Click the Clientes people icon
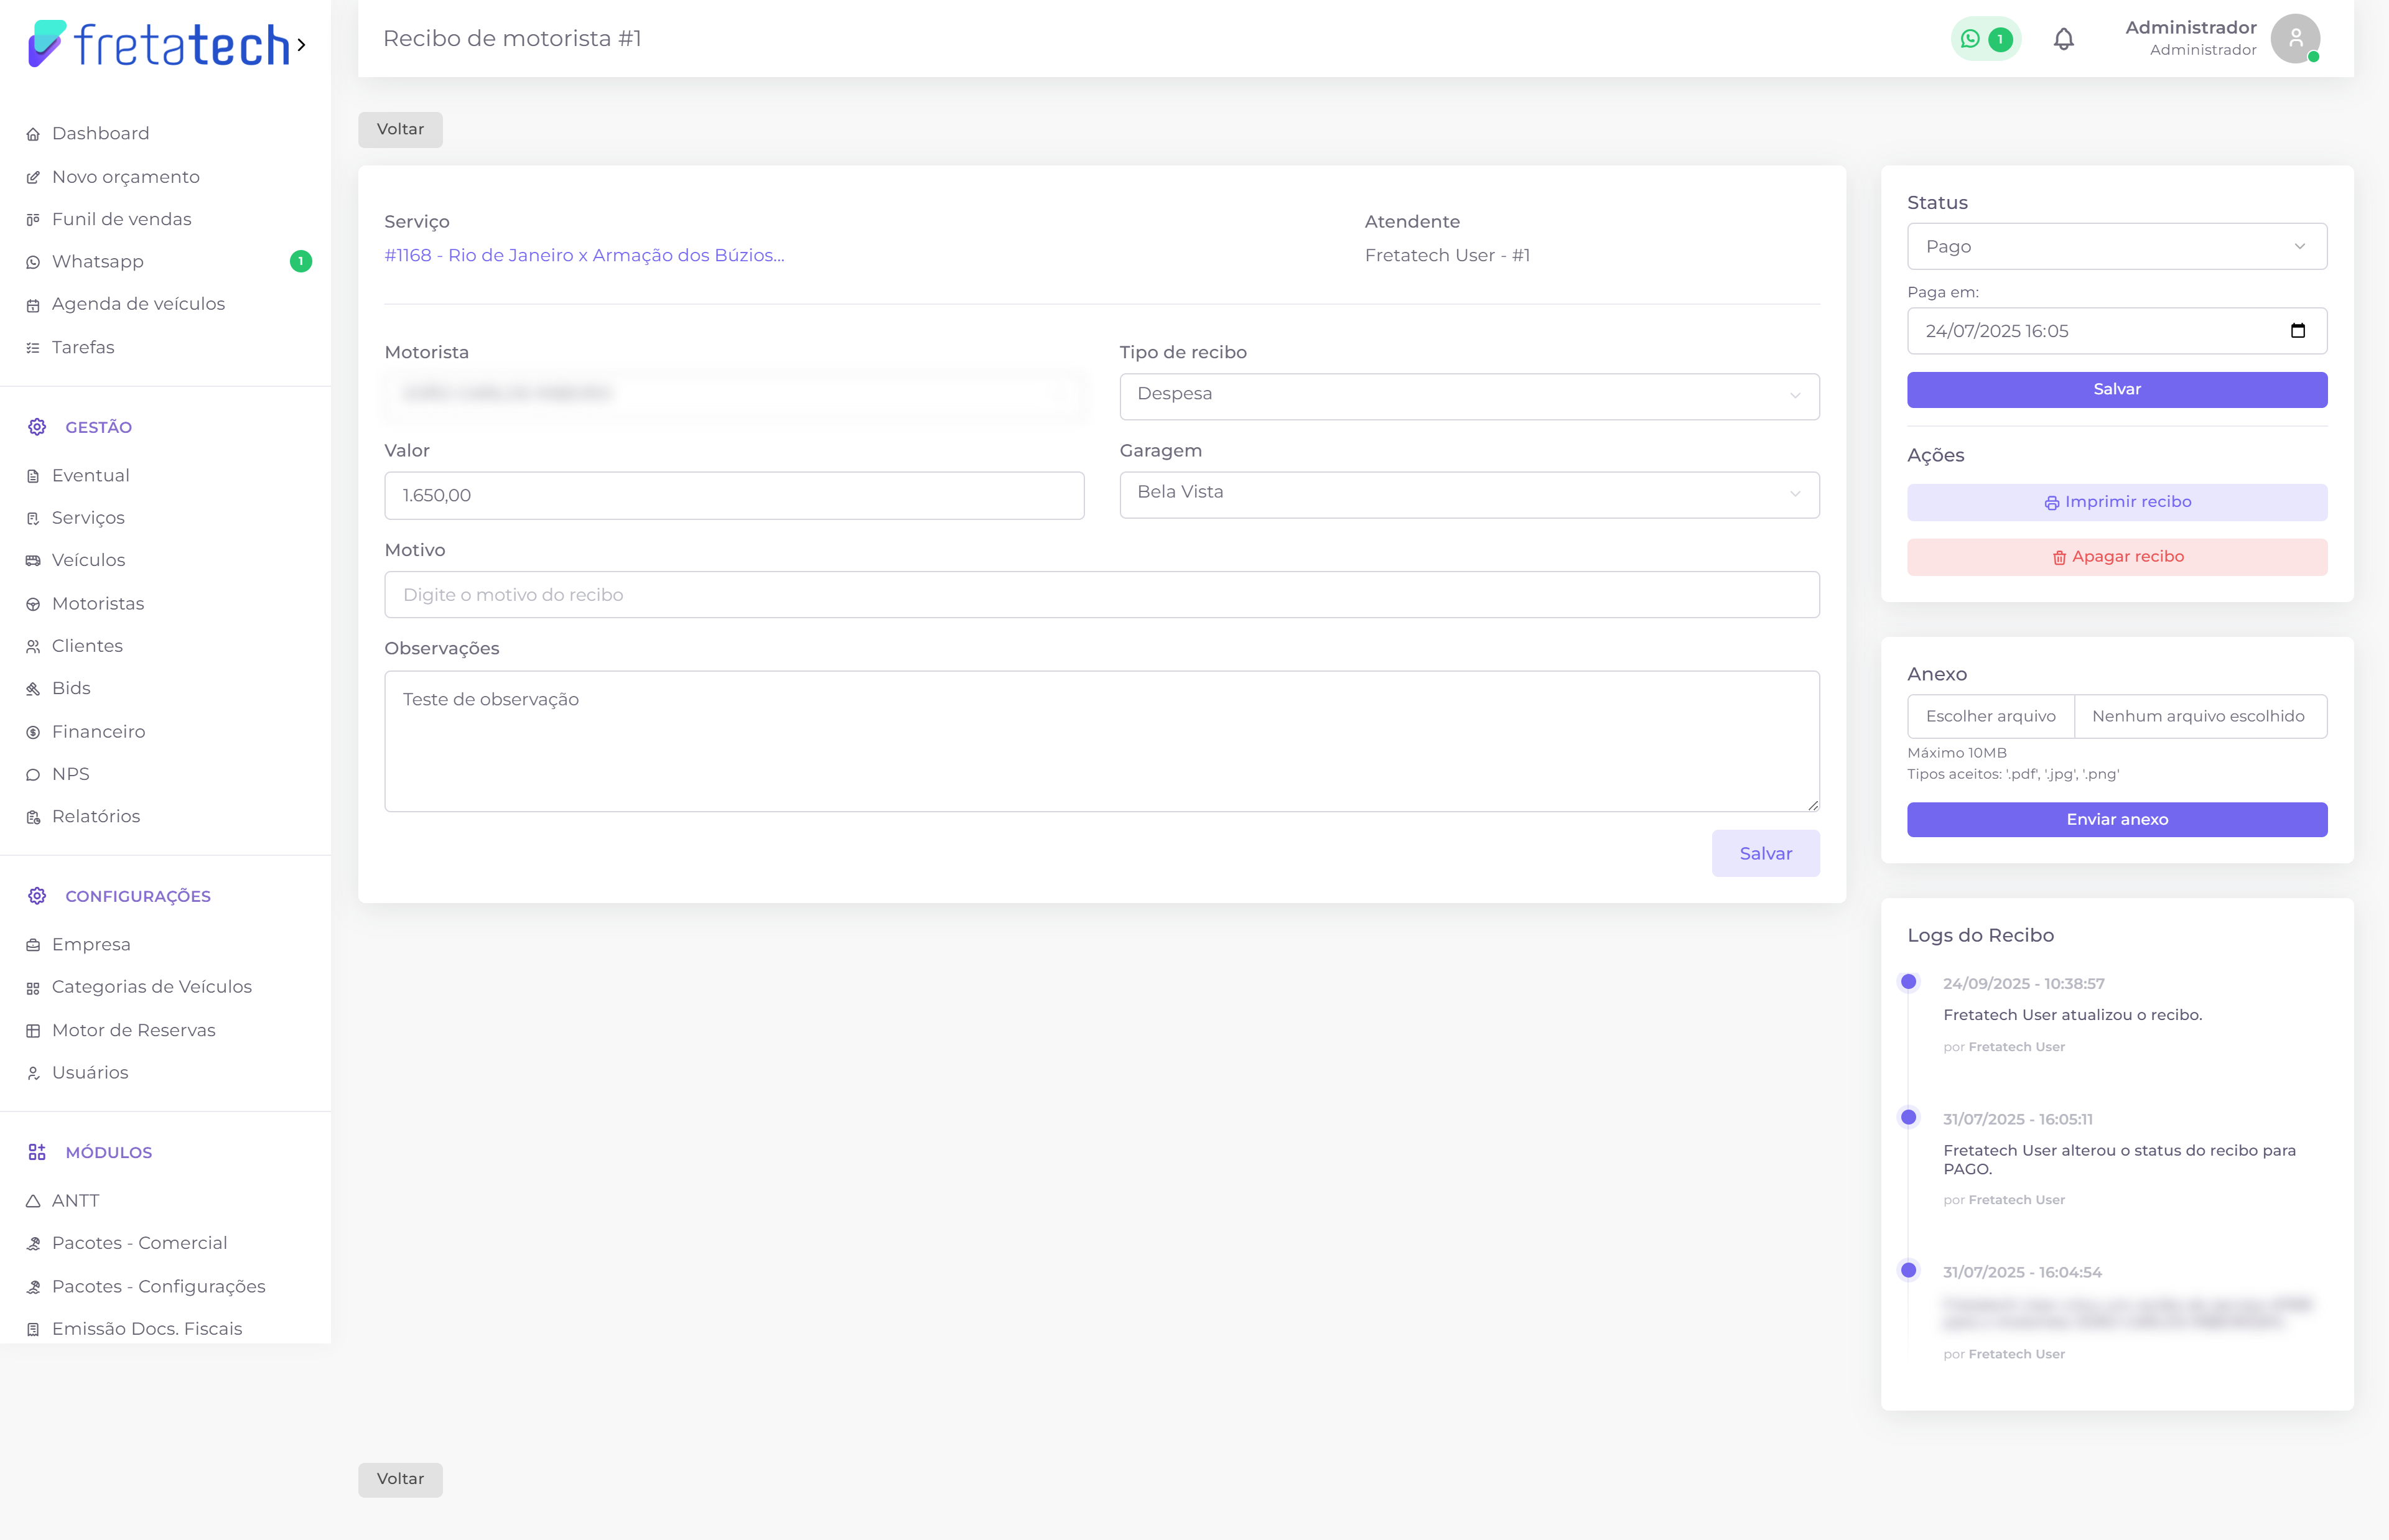 tap(33, 647)
